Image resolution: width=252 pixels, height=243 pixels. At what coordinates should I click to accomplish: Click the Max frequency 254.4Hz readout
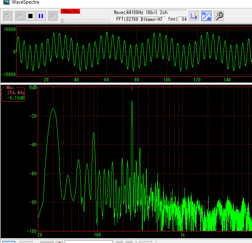pyautogui.click(x=16, y=93)
